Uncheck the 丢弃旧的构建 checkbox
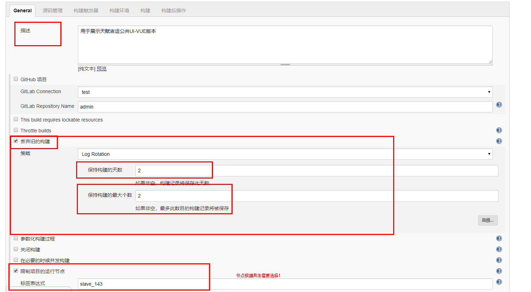The height and width of the screenshot is (292, 531). click(x=16, y=141)
